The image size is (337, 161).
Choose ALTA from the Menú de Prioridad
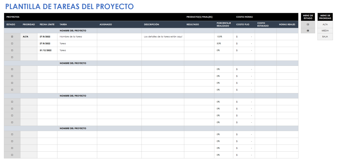pos(325,24)
